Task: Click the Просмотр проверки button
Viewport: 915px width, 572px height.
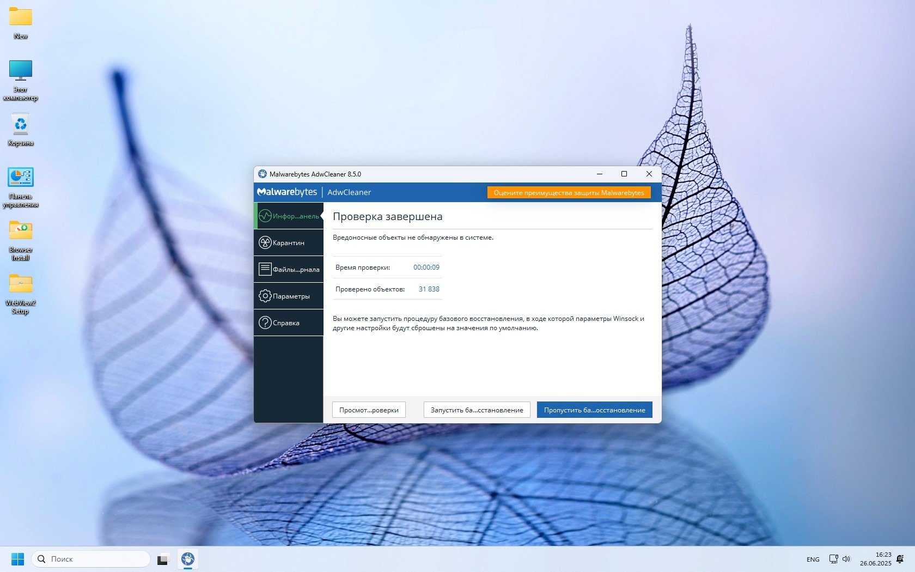Action: (369, 410)
